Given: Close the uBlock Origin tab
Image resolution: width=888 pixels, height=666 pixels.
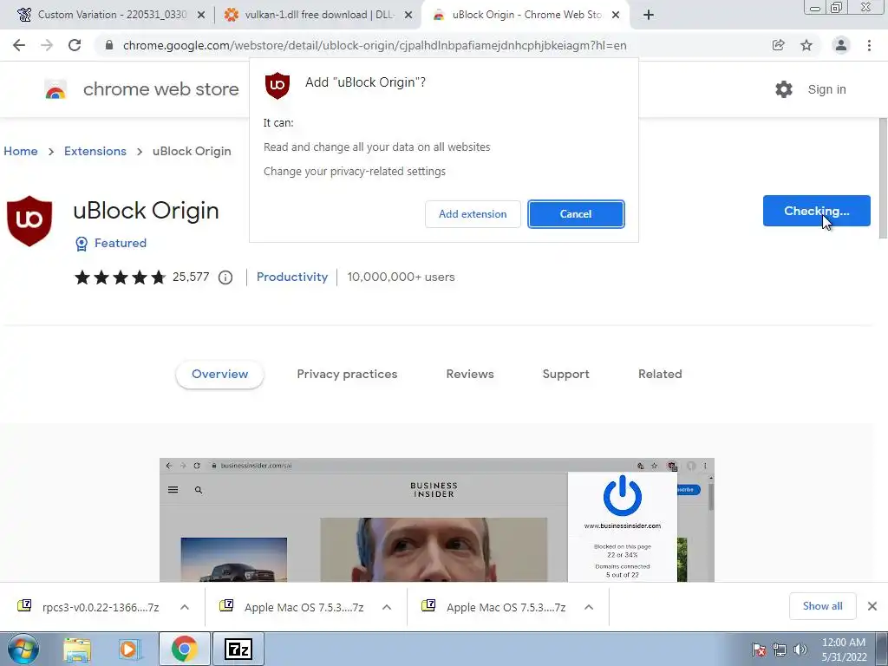Looking at the screenshot, I should (616, 16).
